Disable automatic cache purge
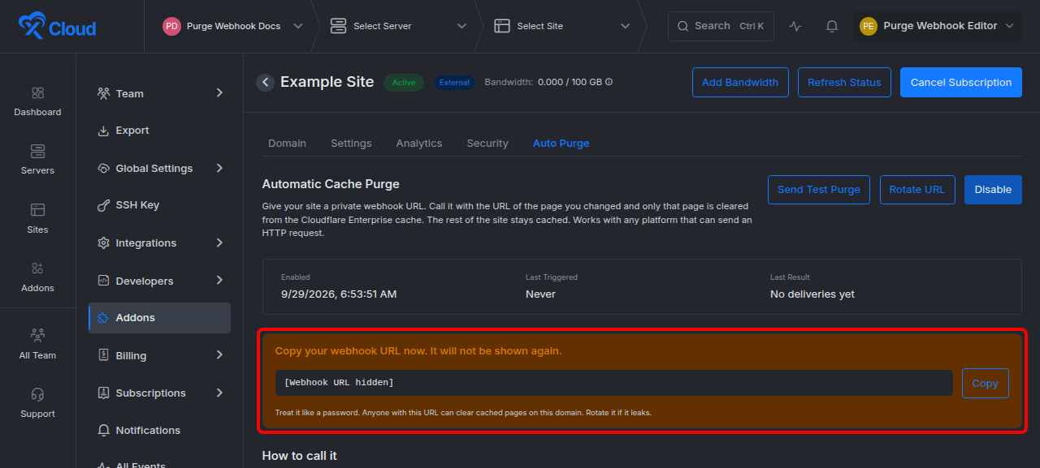Image resolution: width=1040 pixels, height=468 pixels. point(993,190)
